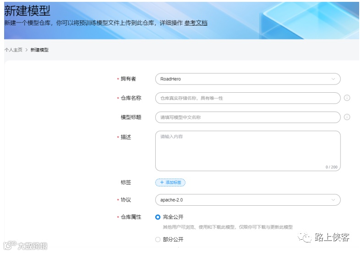Click the 0 / 200 character counter
The height and width of the screenshot is (253, 361).
click(x=331, y=167)
